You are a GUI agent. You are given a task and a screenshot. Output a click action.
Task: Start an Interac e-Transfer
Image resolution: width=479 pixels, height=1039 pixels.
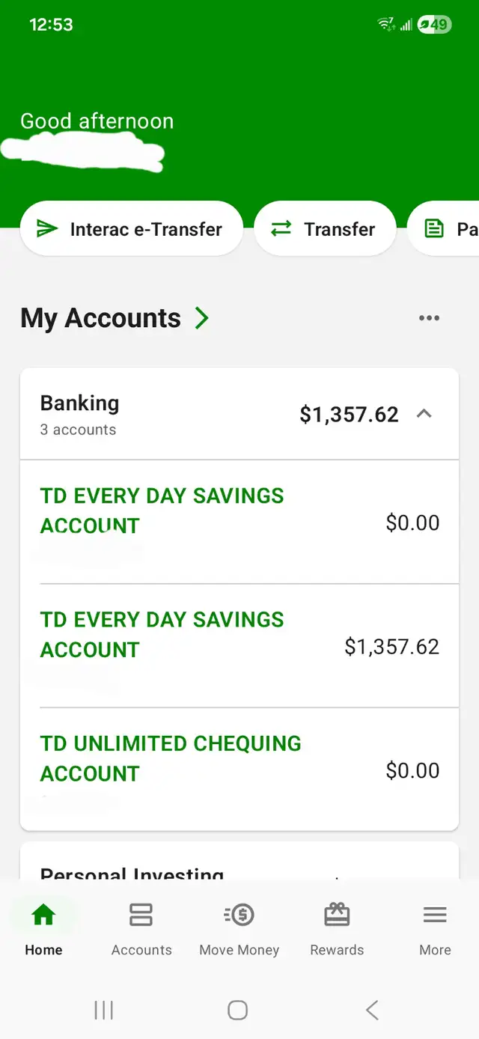tap(132, 228)
